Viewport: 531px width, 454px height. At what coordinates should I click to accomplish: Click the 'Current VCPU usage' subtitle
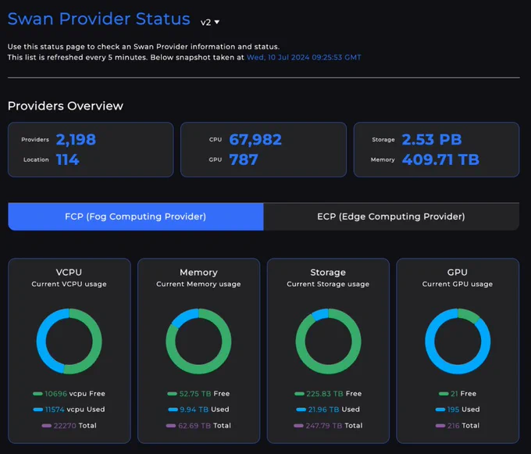tap(69, 284)
